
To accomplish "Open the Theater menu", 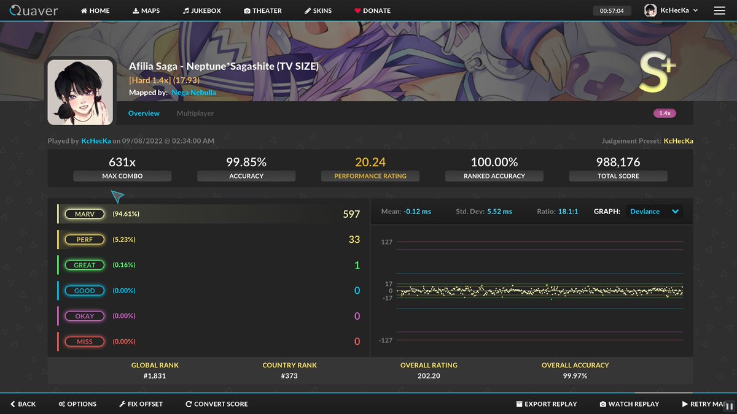I will (x=263, y=10).
